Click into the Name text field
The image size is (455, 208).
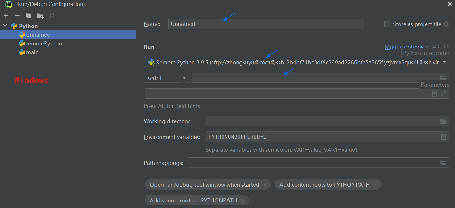tap(266, 24)
